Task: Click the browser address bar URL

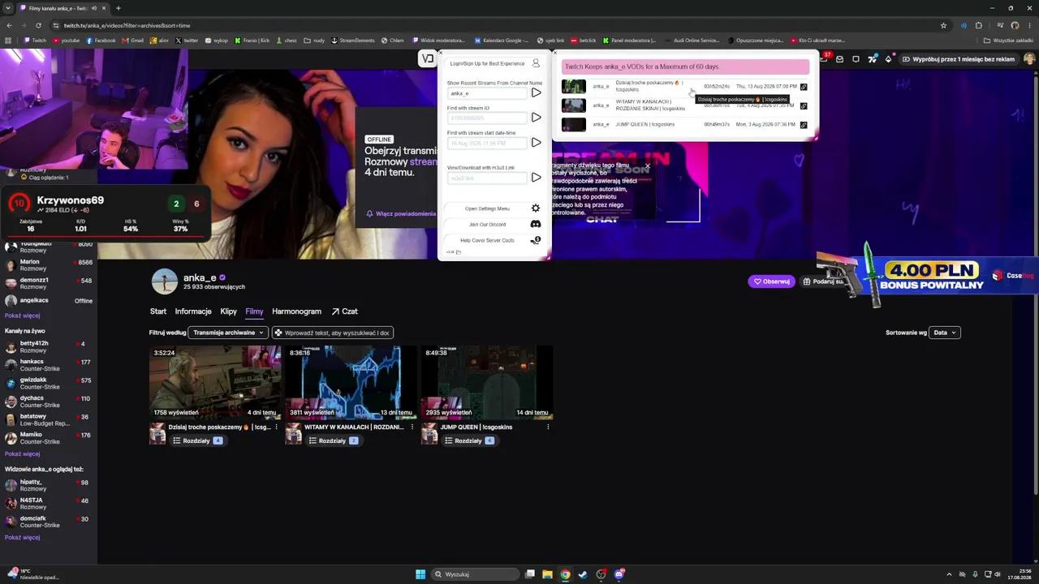Action: (127, 25)
